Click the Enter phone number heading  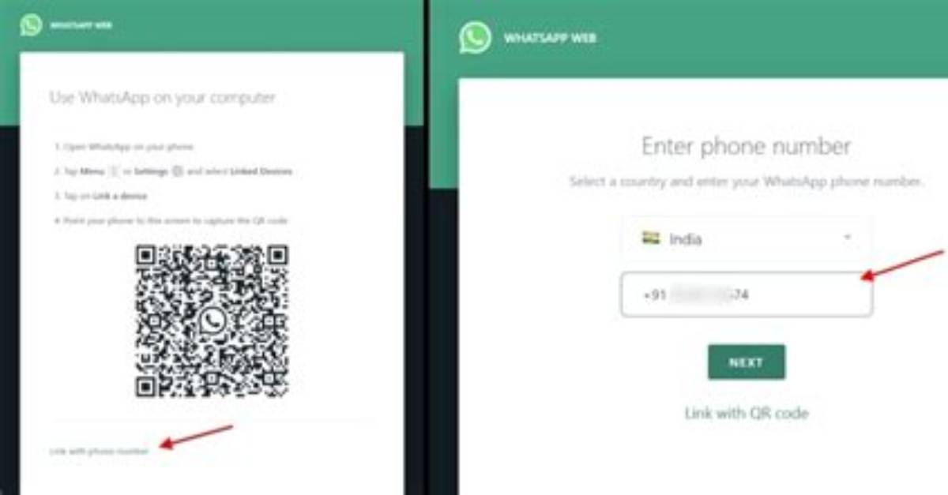pyautogui.click(x=747, y=147)
